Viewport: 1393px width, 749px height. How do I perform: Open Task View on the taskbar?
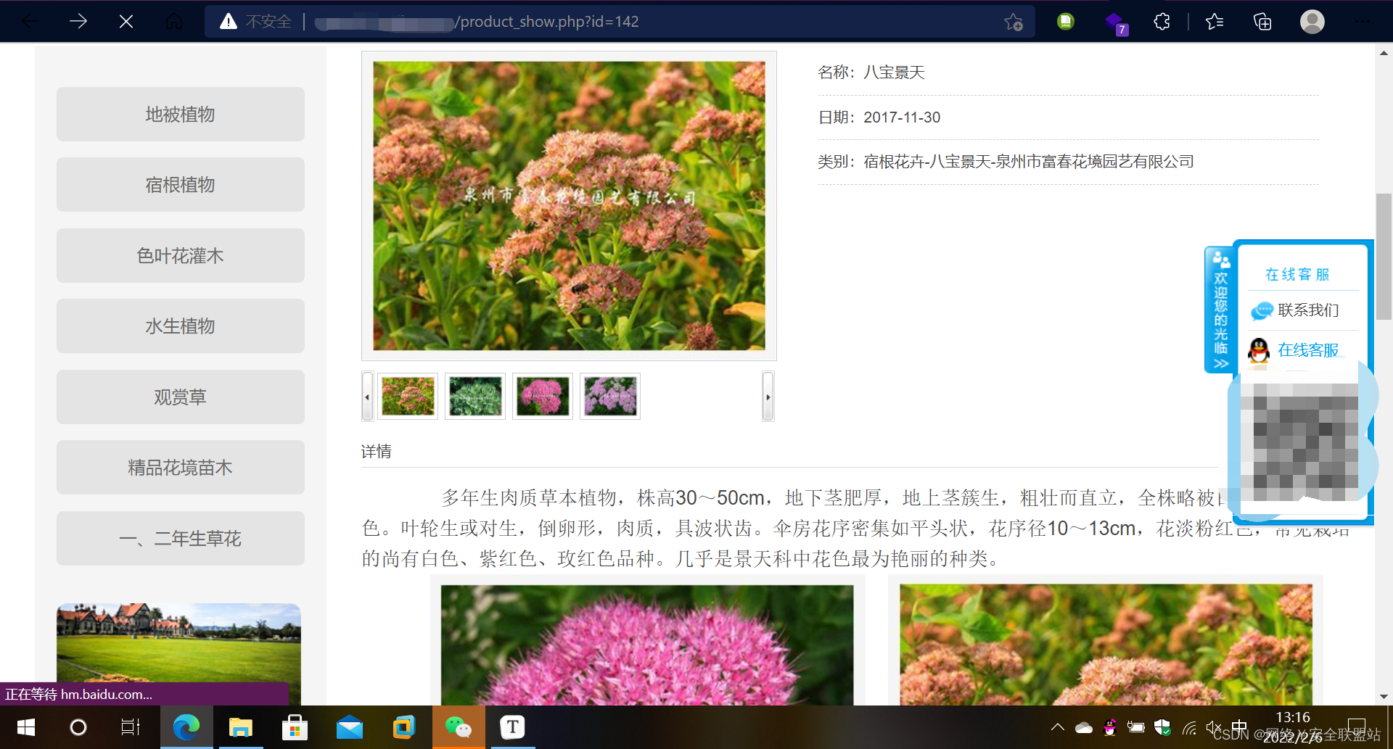(130, 727)
